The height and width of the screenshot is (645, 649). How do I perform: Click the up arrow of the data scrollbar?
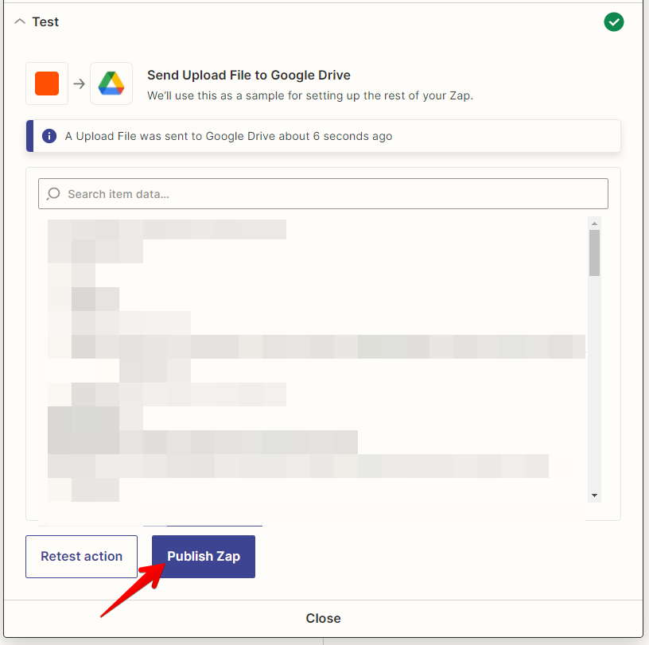click(594, 223)
